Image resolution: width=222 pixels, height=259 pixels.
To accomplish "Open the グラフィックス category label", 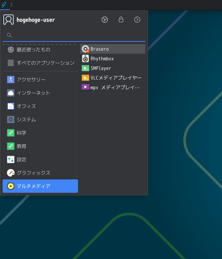I will click(34, 173).
